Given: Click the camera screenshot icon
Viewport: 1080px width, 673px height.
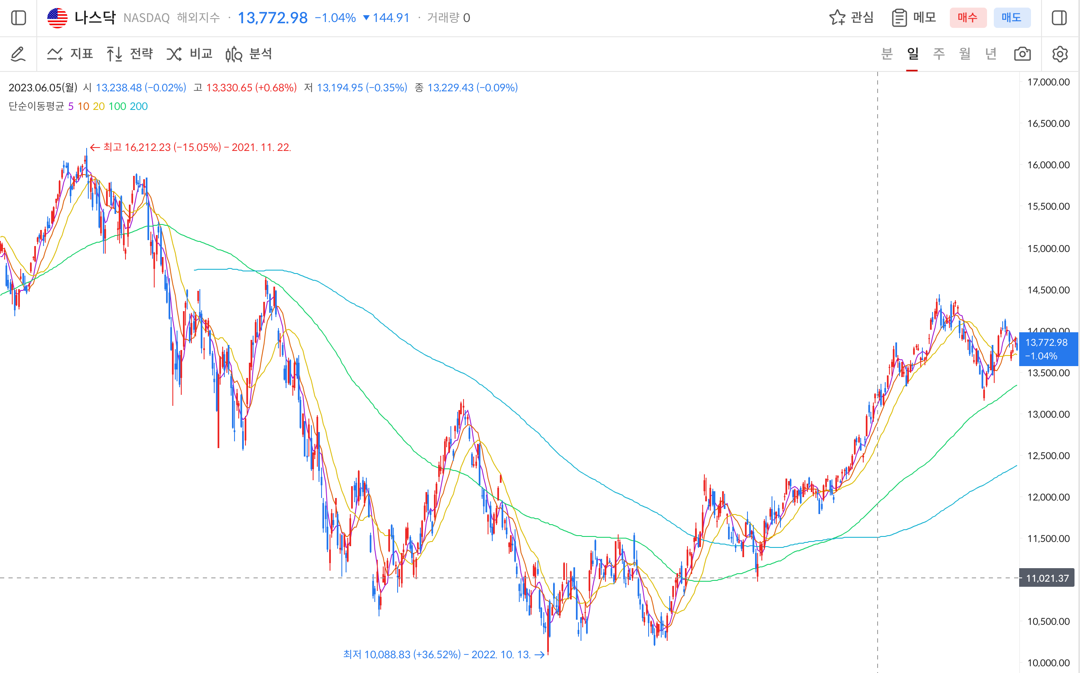Looking at the screenshot, I should coord(1022,54).
